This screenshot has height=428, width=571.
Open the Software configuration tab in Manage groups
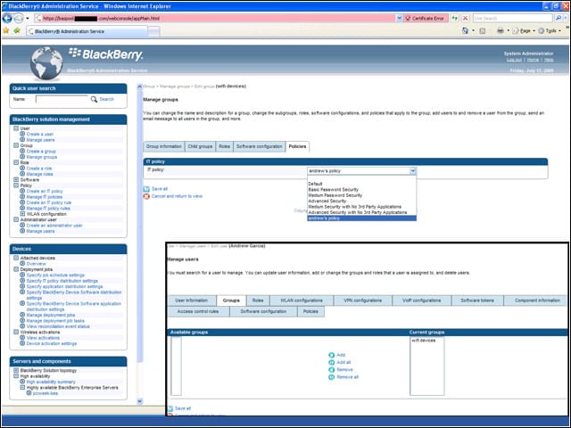[x=260, y=146]
